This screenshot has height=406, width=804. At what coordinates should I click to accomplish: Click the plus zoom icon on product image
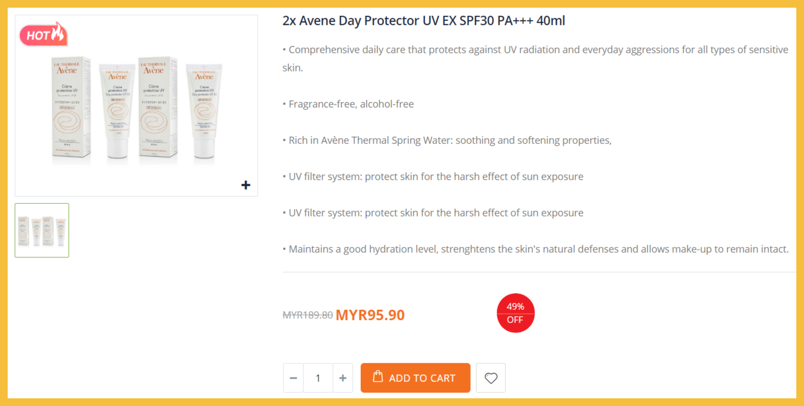coord(245,185)
